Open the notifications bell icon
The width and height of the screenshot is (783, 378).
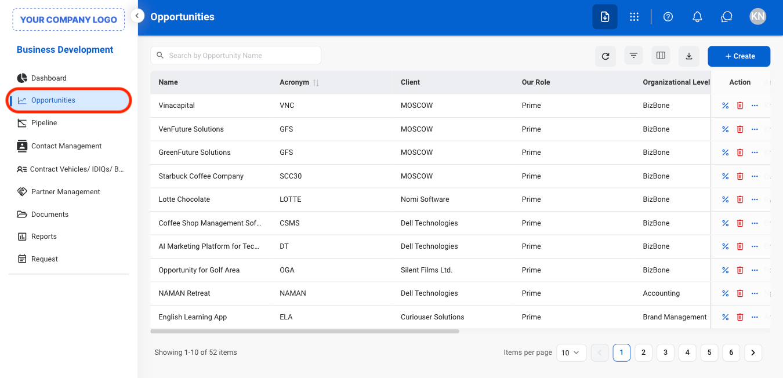click(x=698, y=17)
